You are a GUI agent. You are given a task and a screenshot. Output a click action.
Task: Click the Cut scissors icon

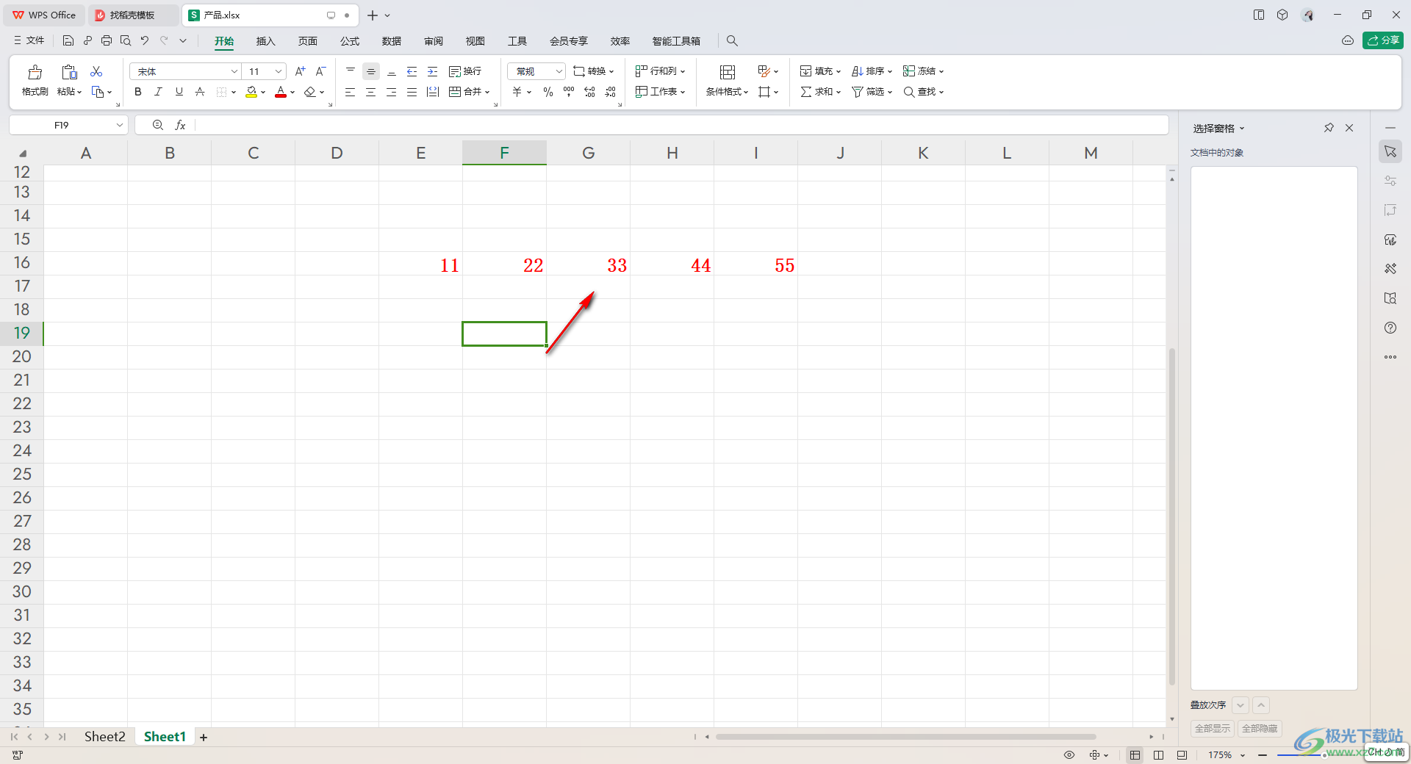click(x=96, y=71)
